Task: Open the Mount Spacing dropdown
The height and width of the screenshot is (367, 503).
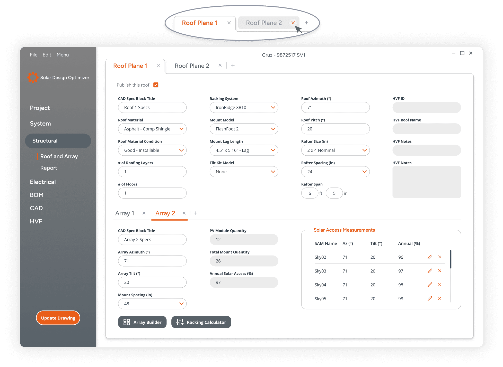Action: coord(181,304)
